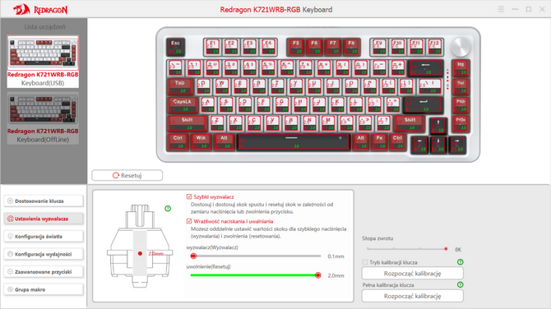Screen dimensions: 551x309
Task: Toggle Szybki wyzwalacz checkbox
Action: pos(189,196)
